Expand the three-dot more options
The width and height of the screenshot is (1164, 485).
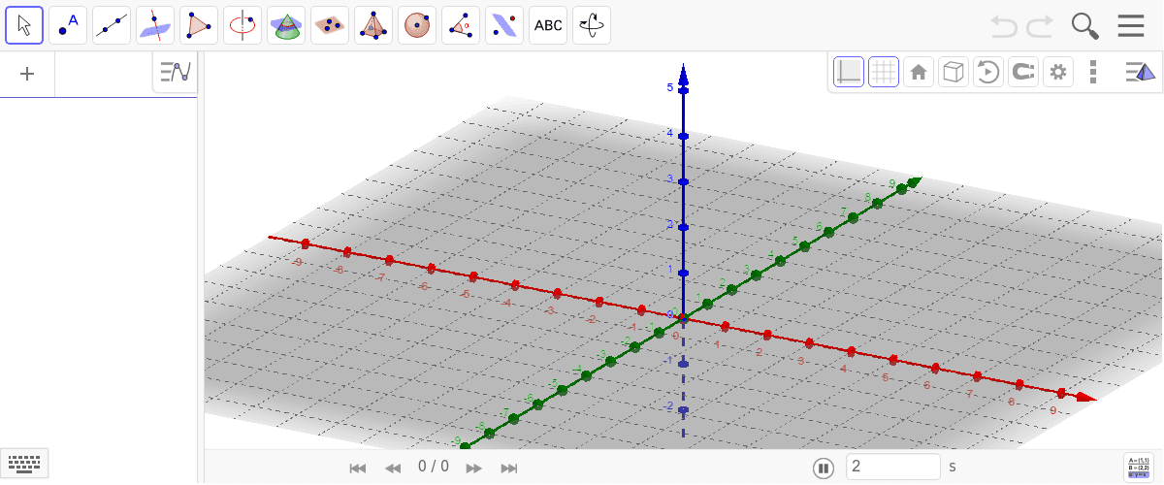1093,72
